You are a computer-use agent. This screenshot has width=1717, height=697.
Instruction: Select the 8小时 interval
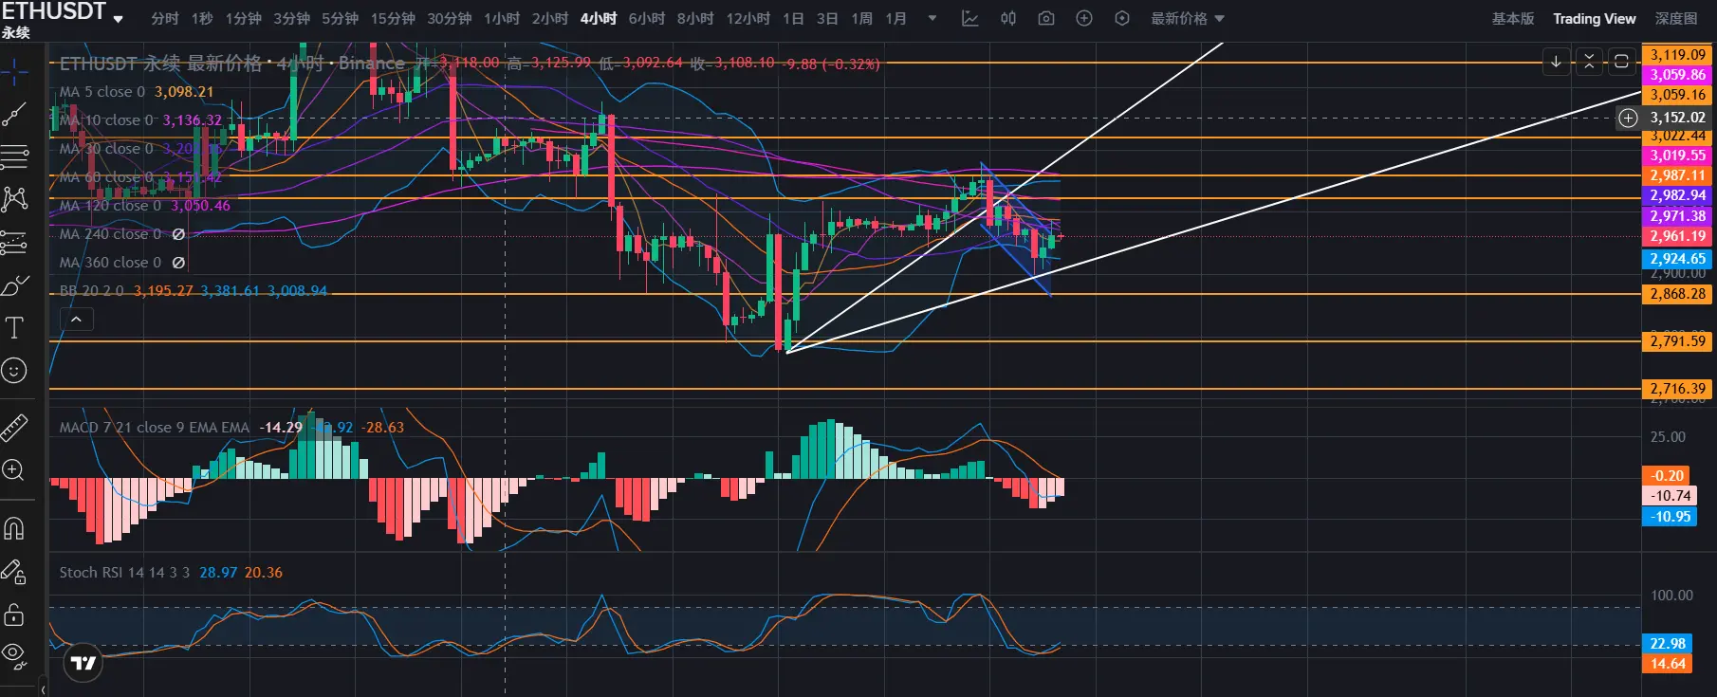pos(695,19)
